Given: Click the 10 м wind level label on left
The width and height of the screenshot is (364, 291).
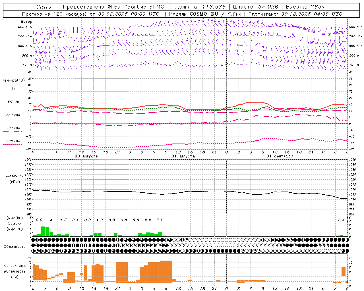Looking at the screenshot, I should 27,65.
